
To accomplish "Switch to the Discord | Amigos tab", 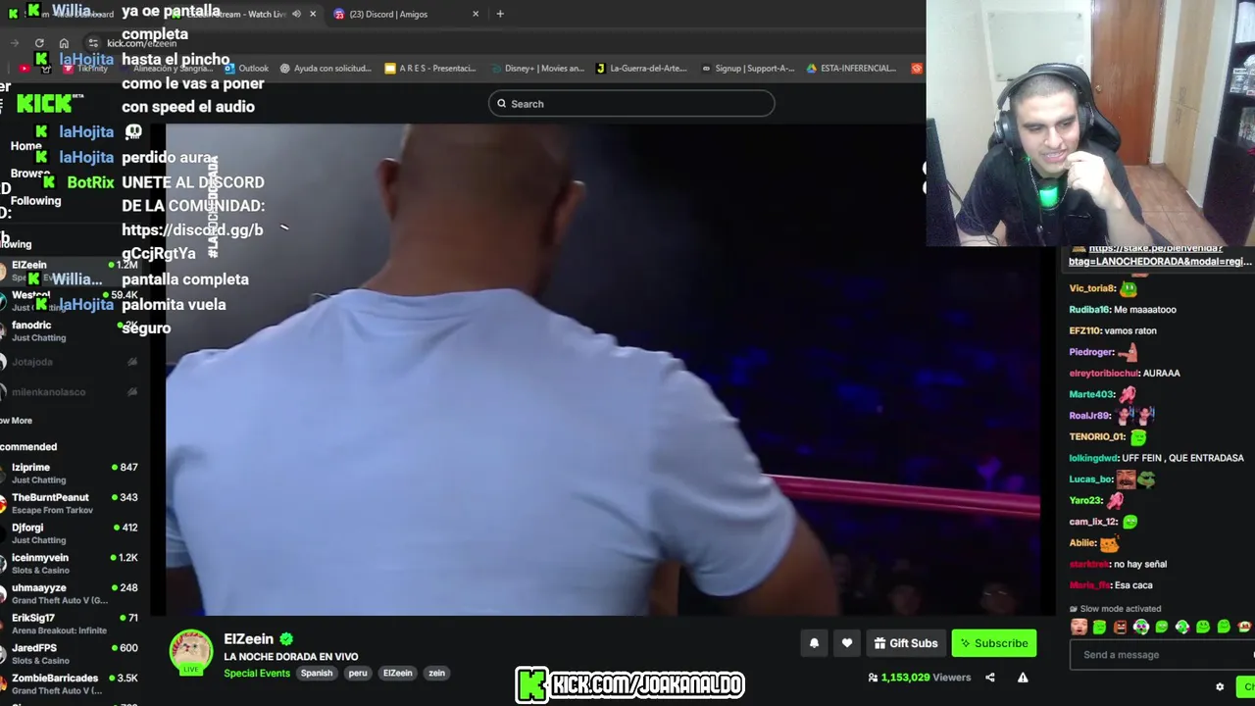I will pyautogui.click(x=388, y=14).
